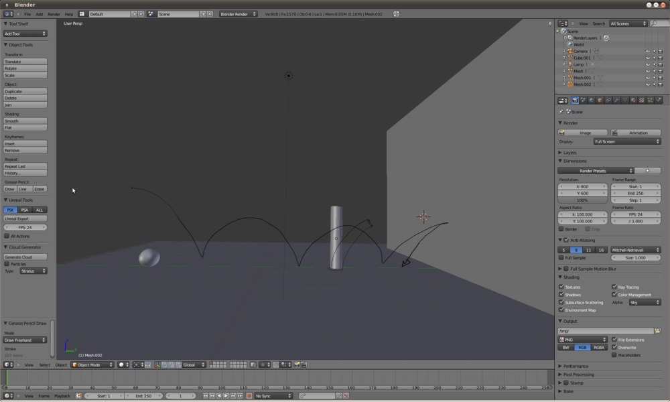670x402 pixels.
Task: Uncheck the Ray Tracing option
Action: click(614, 287)
